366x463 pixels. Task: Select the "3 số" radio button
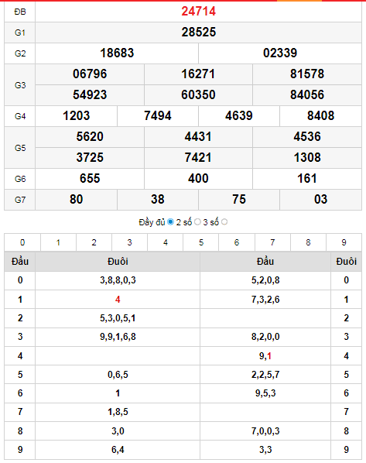click(224, 221)
